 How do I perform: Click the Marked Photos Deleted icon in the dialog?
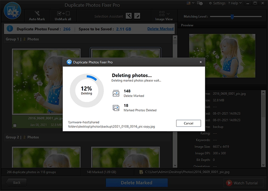coord(116,108)
